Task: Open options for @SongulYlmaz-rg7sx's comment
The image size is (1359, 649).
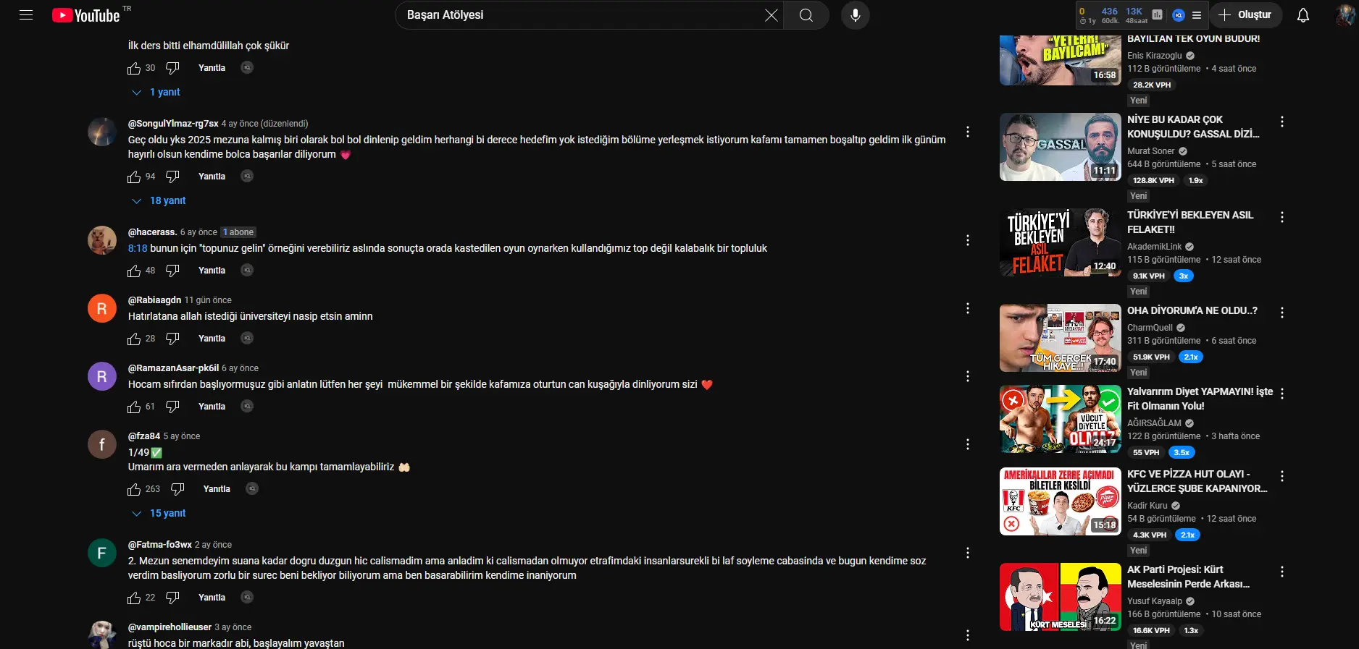Action: point(968,132)
